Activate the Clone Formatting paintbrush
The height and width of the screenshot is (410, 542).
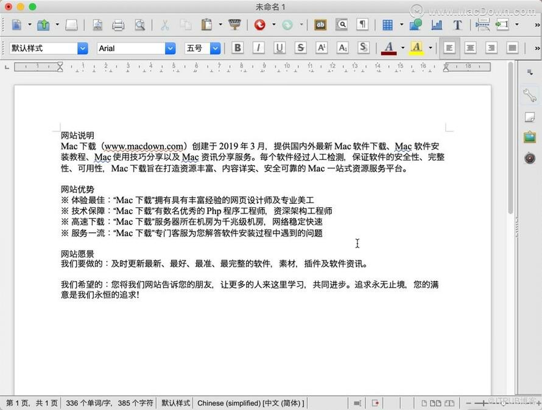pos(234,25)
